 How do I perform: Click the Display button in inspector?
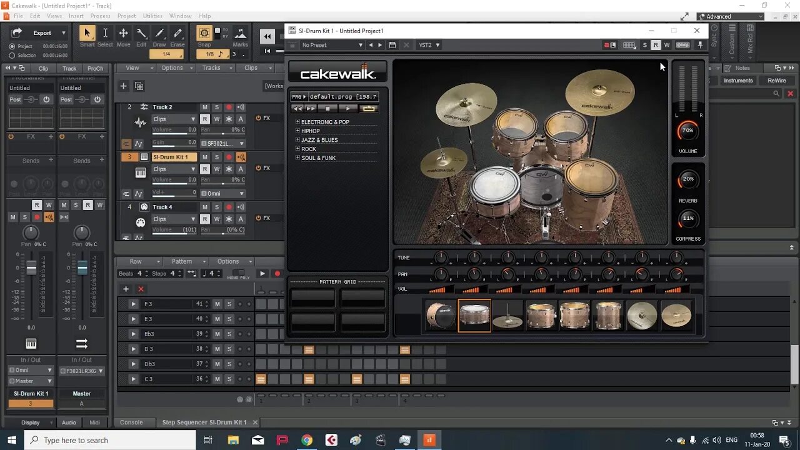(30, 422)
